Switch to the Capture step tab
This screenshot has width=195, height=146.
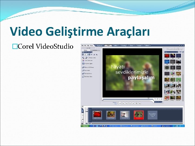coord(99,46)
